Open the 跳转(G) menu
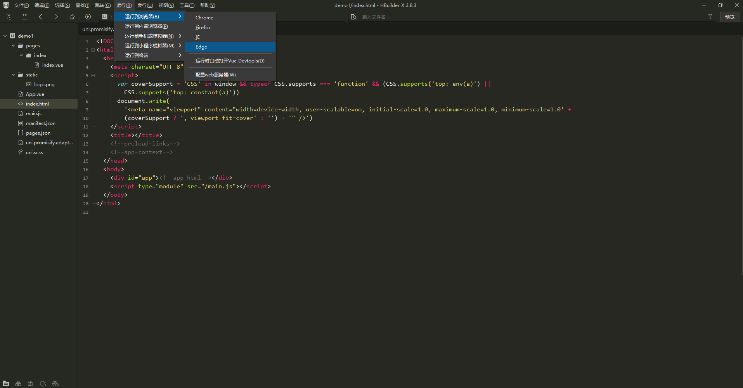The height and width of the screenshot is (388, 743). point(103,5)
